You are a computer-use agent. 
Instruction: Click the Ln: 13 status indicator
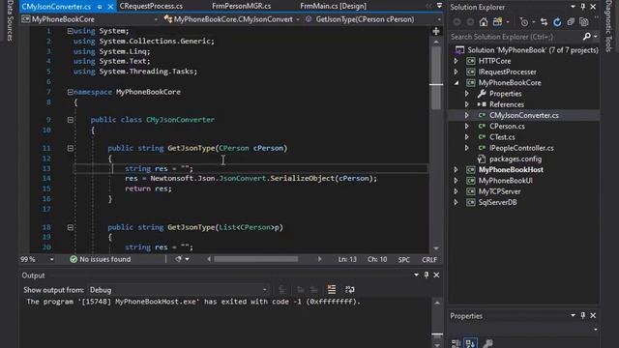347,259
